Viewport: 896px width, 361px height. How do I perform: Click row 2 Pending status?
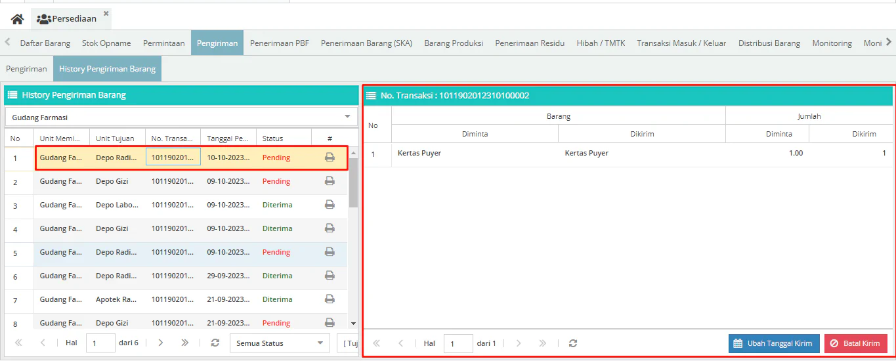(276, 181)
